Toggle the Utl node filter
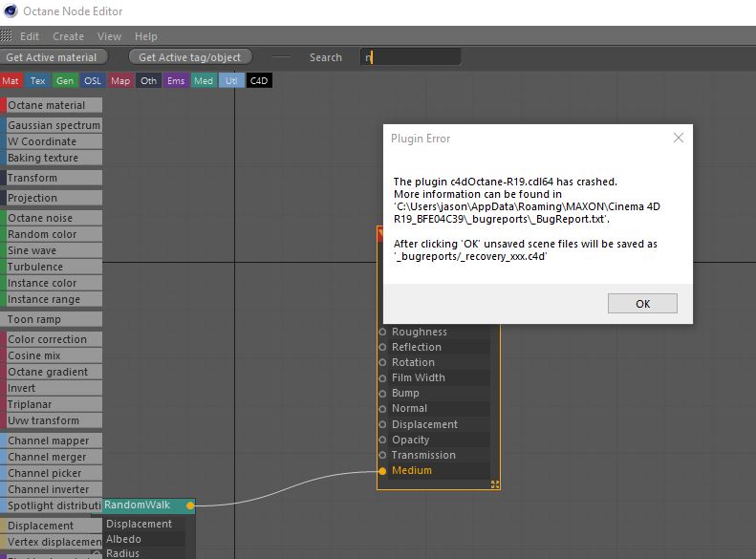This screenshot has height=559, width=756. (x=231, y=81)
